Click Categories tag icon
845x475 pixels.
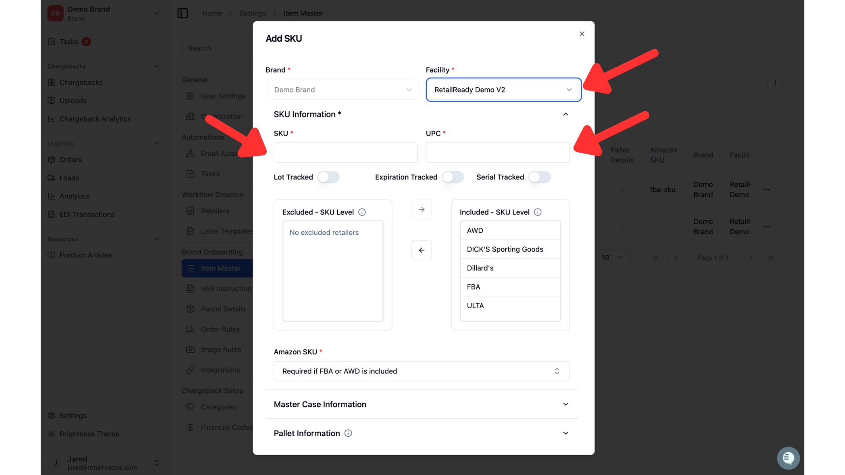[x=190, y=407]
